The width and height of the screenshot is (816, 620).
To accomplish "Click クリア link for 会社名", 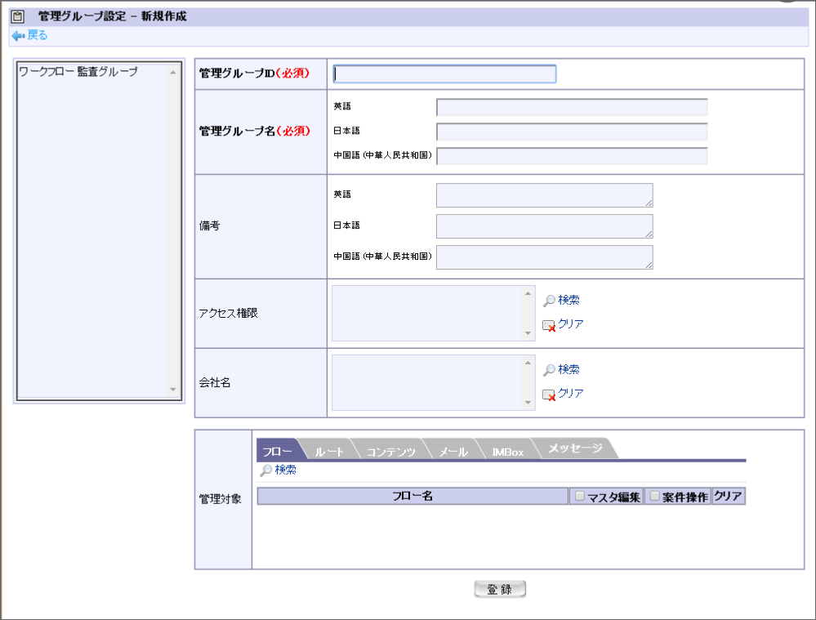I will (x=570, y=393).
